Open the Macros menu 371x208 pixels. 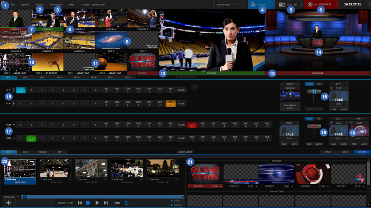pos(40,5)
